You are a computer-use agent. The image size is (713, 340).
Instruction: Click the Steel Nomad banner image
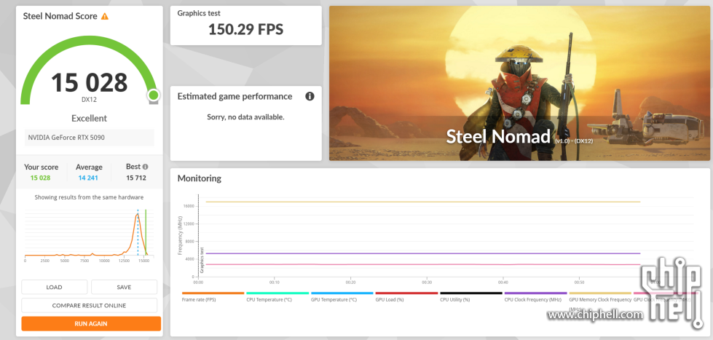(519, 83)
